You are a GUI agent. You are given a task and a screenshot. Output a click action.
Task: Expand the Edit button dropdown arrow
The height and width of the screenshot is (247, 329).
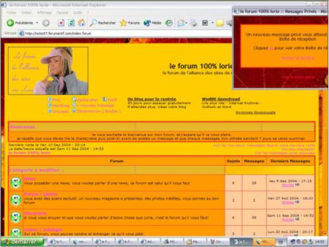[212, 23]
